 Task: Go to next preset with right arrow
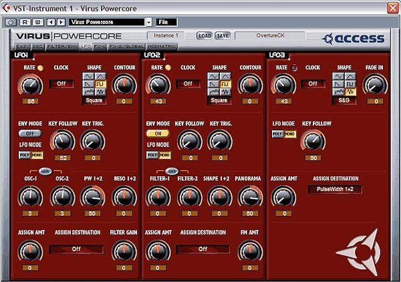pos(61,22)
